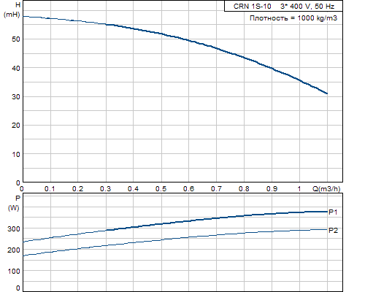Screen dimensions: 365x292
Task: Click the start of head curve at zero flow
Action: [23, 16]
